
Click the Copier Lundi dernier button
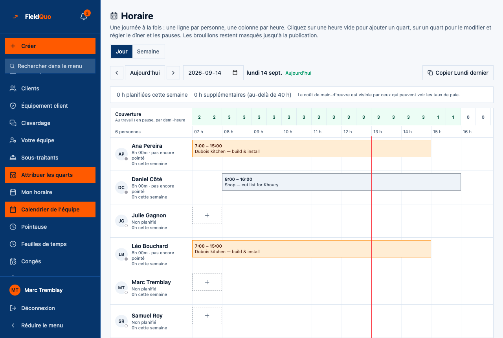458,73
